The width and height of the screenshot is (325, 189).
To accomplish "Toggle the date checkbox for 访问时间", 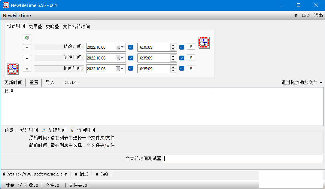I will (x=131, y=68).
